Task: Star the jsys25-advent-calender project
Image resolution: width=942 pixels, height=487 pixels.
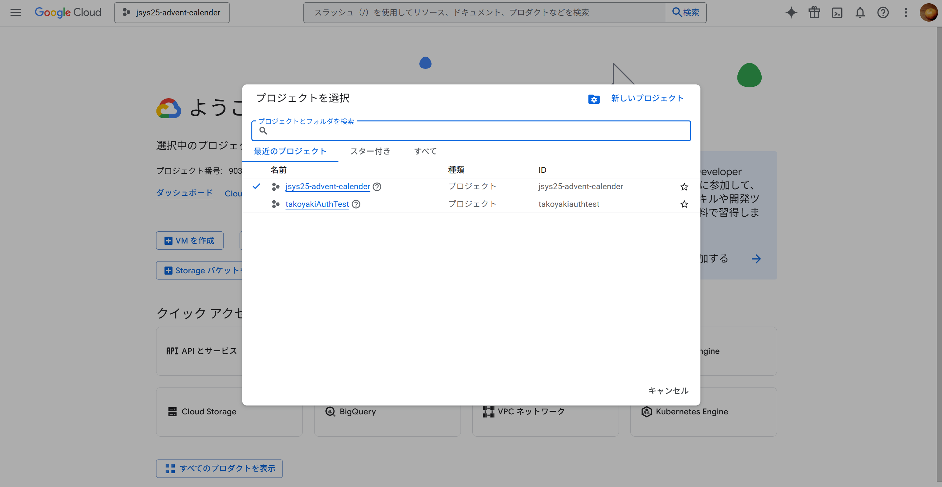Action: click(x=684, y=187)
